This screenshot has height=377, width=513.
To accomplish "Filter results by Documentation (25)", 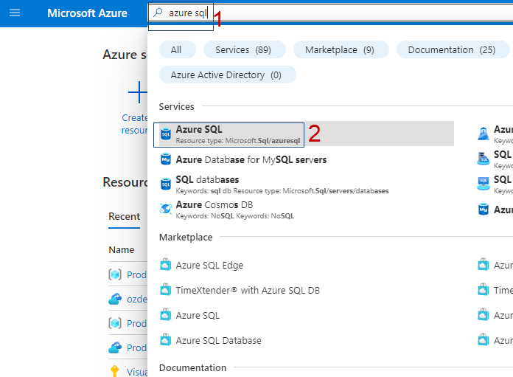I will (x=453, y=49).
